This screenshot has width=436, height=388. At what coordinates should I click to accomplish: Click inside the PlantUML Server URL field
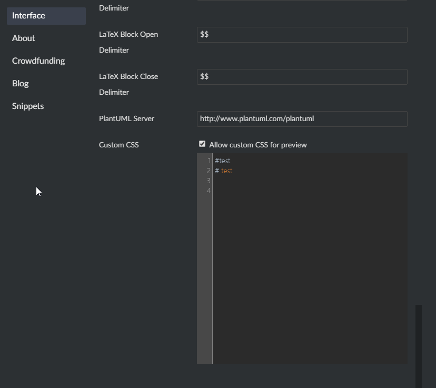point(302,119)
